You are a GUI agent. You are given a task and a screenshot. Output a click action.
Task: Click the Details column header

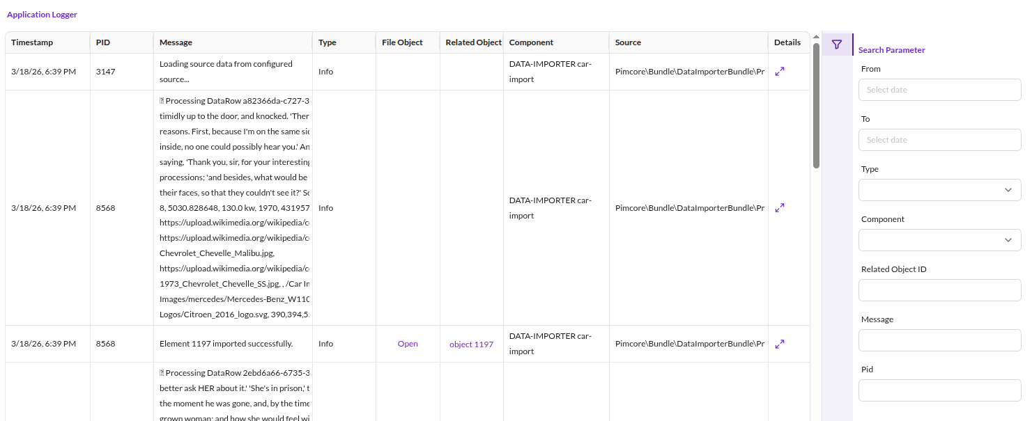click(789, 42)
